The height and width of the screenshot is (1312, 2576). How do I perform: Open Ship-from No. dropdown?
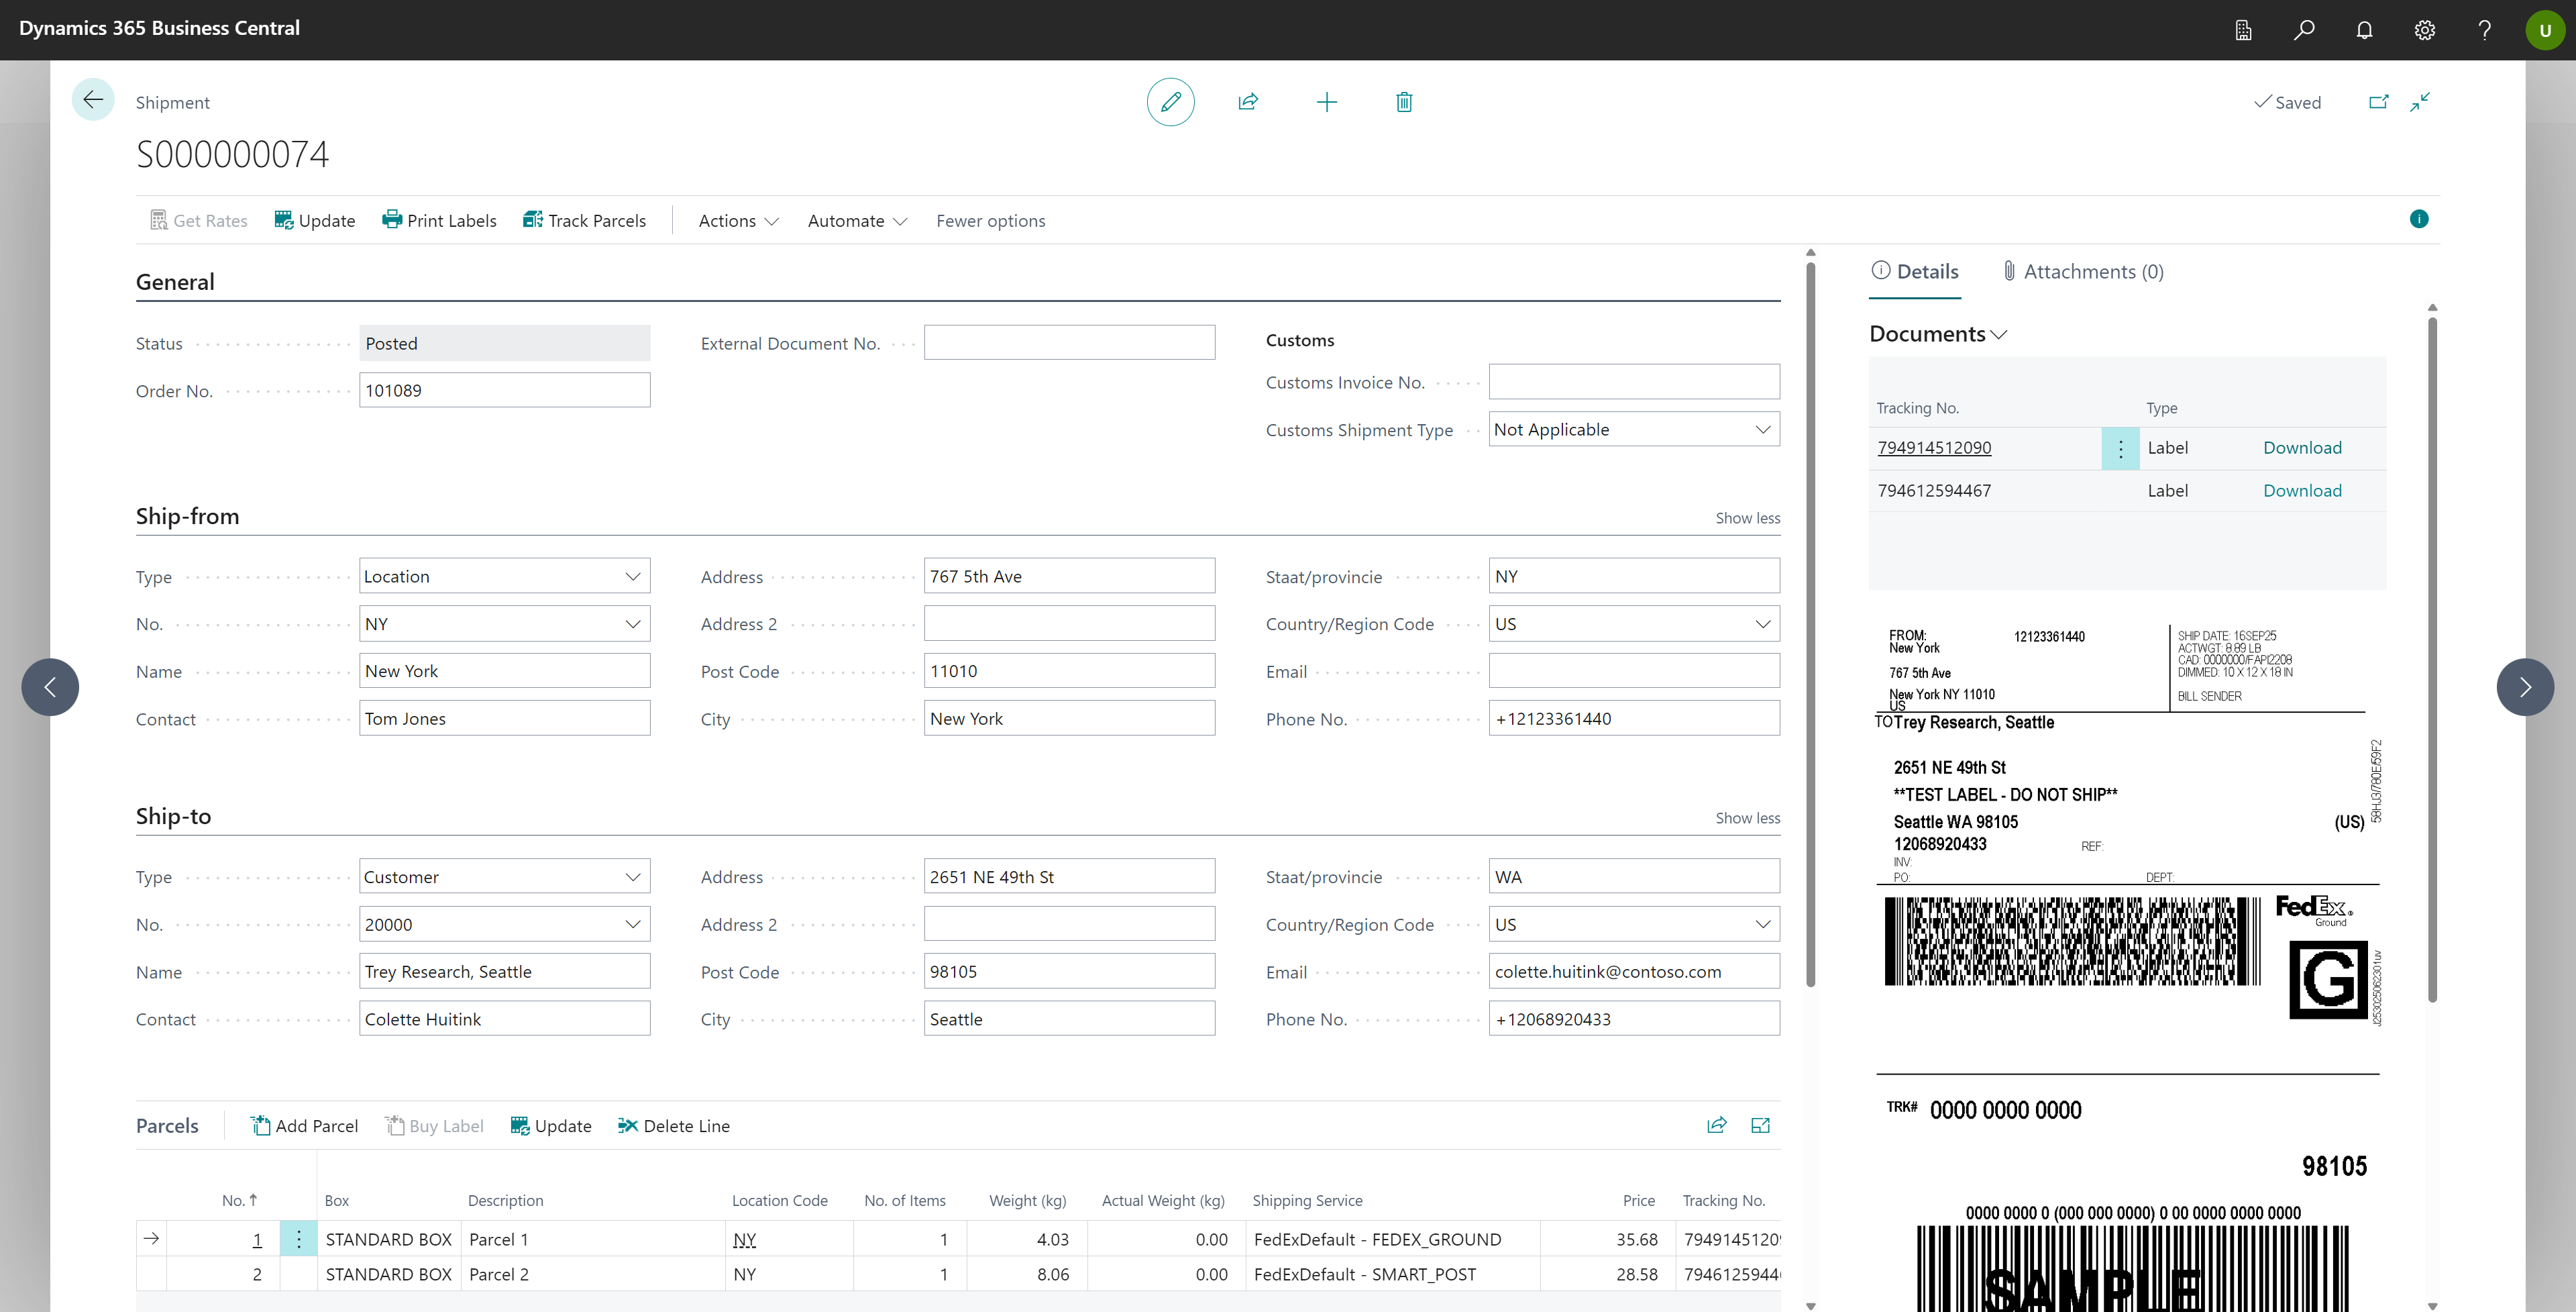[x=633, y=623]
